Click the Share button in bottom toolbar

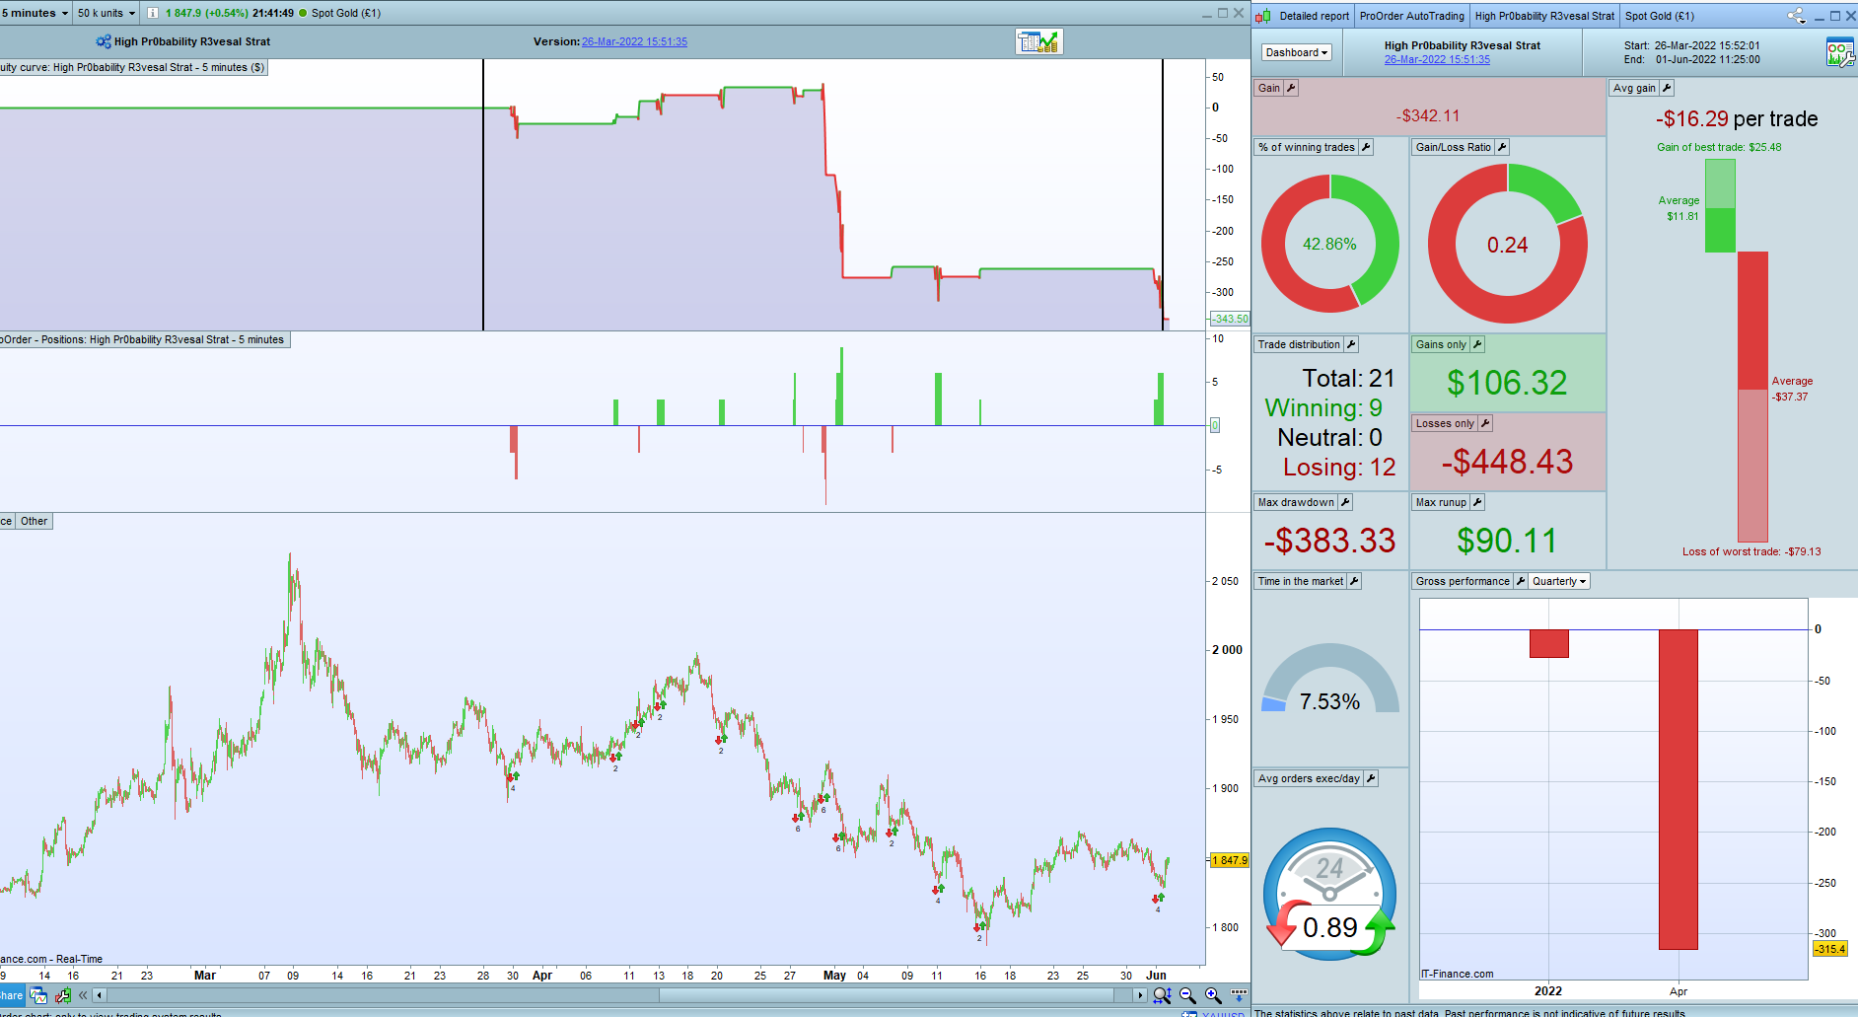11,995
